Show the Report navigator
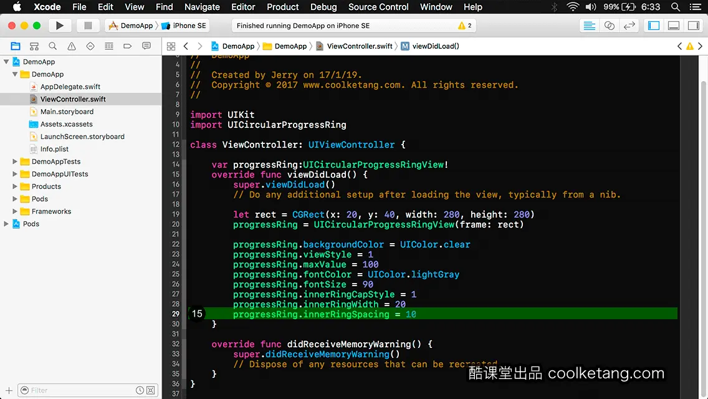 146,46
